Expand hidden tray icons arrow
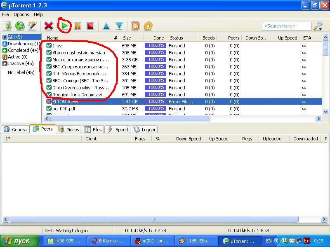Screen dimensions: 330x247 277,241
